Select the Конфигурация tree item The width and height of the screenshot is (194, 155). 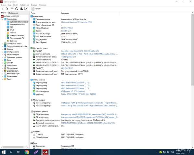point(12,74)
